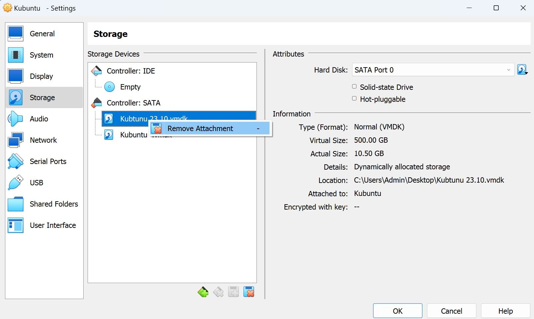Open the System settings category

click(41, 55)
